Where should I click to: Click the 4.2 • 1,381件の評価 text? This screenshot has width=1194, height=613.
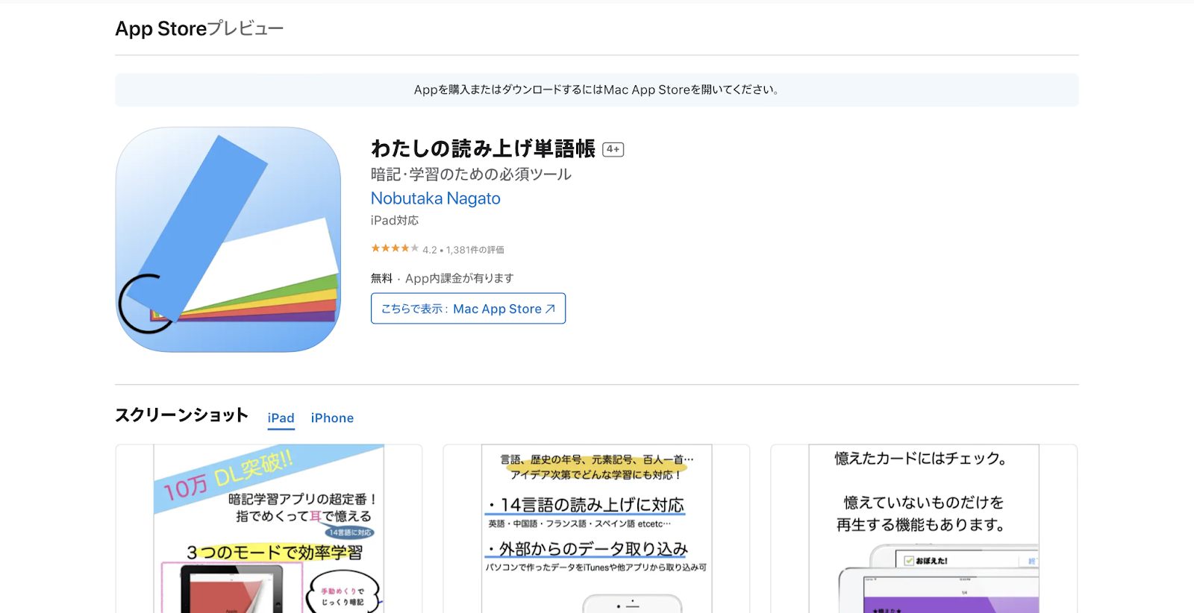pos(463,250)
